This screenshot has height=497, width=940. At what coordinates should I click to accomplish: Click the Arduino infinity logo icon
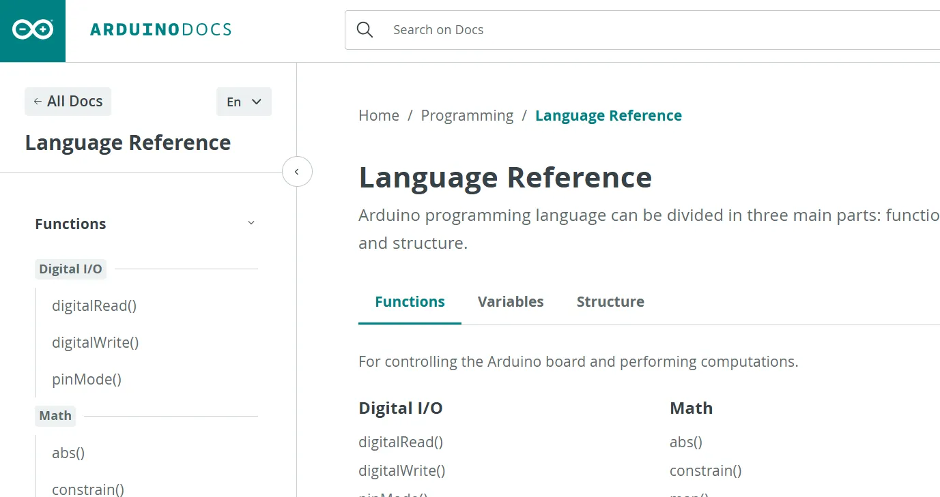click(33, 30)
